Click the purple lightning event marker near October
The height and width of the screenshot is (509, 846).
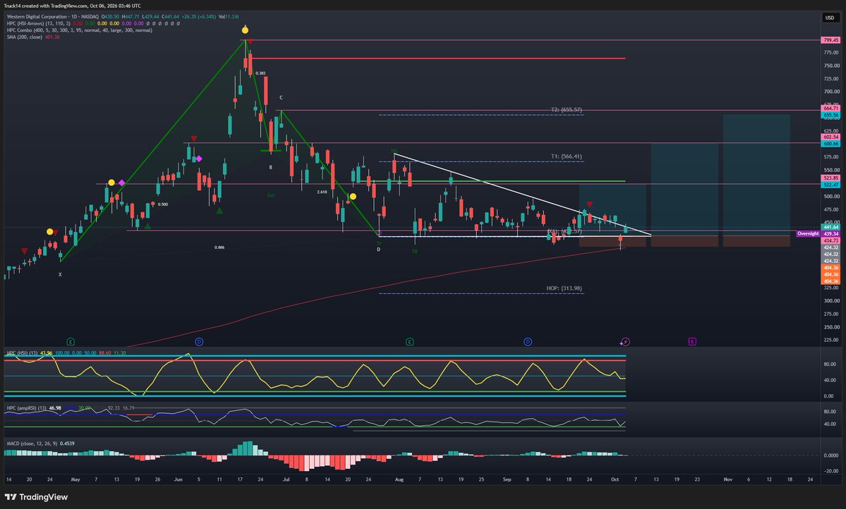tap(624, 342)
